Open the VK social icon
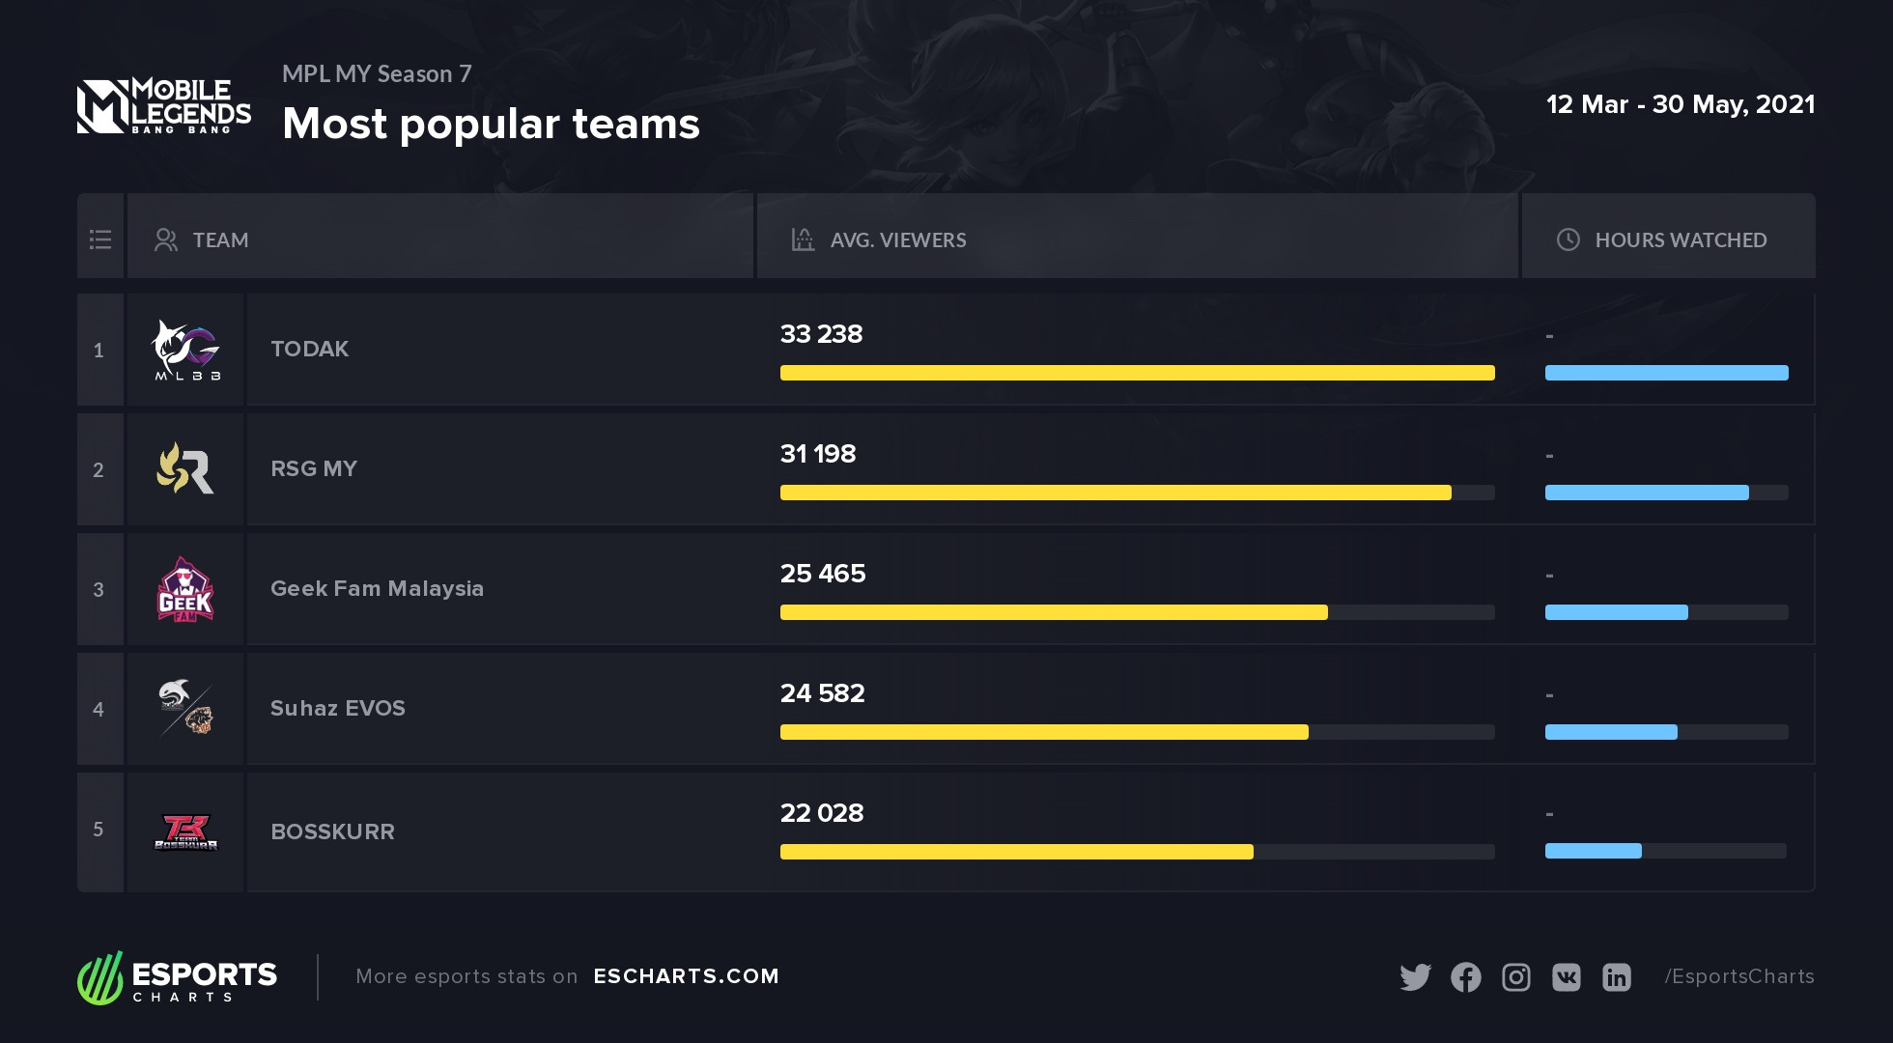This screenshot has width=1893, height=1043. [1567, 977]
